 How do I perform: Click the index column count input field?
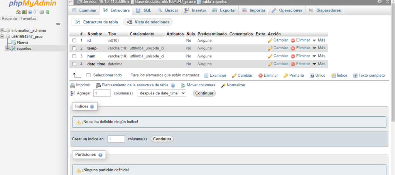tap(116, 139)
